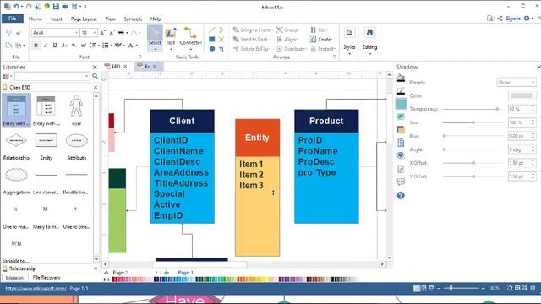The width and height of the screenshot is (541, 304).
Task: Toggle Italic formatting
Action: (x=45, y=45)
